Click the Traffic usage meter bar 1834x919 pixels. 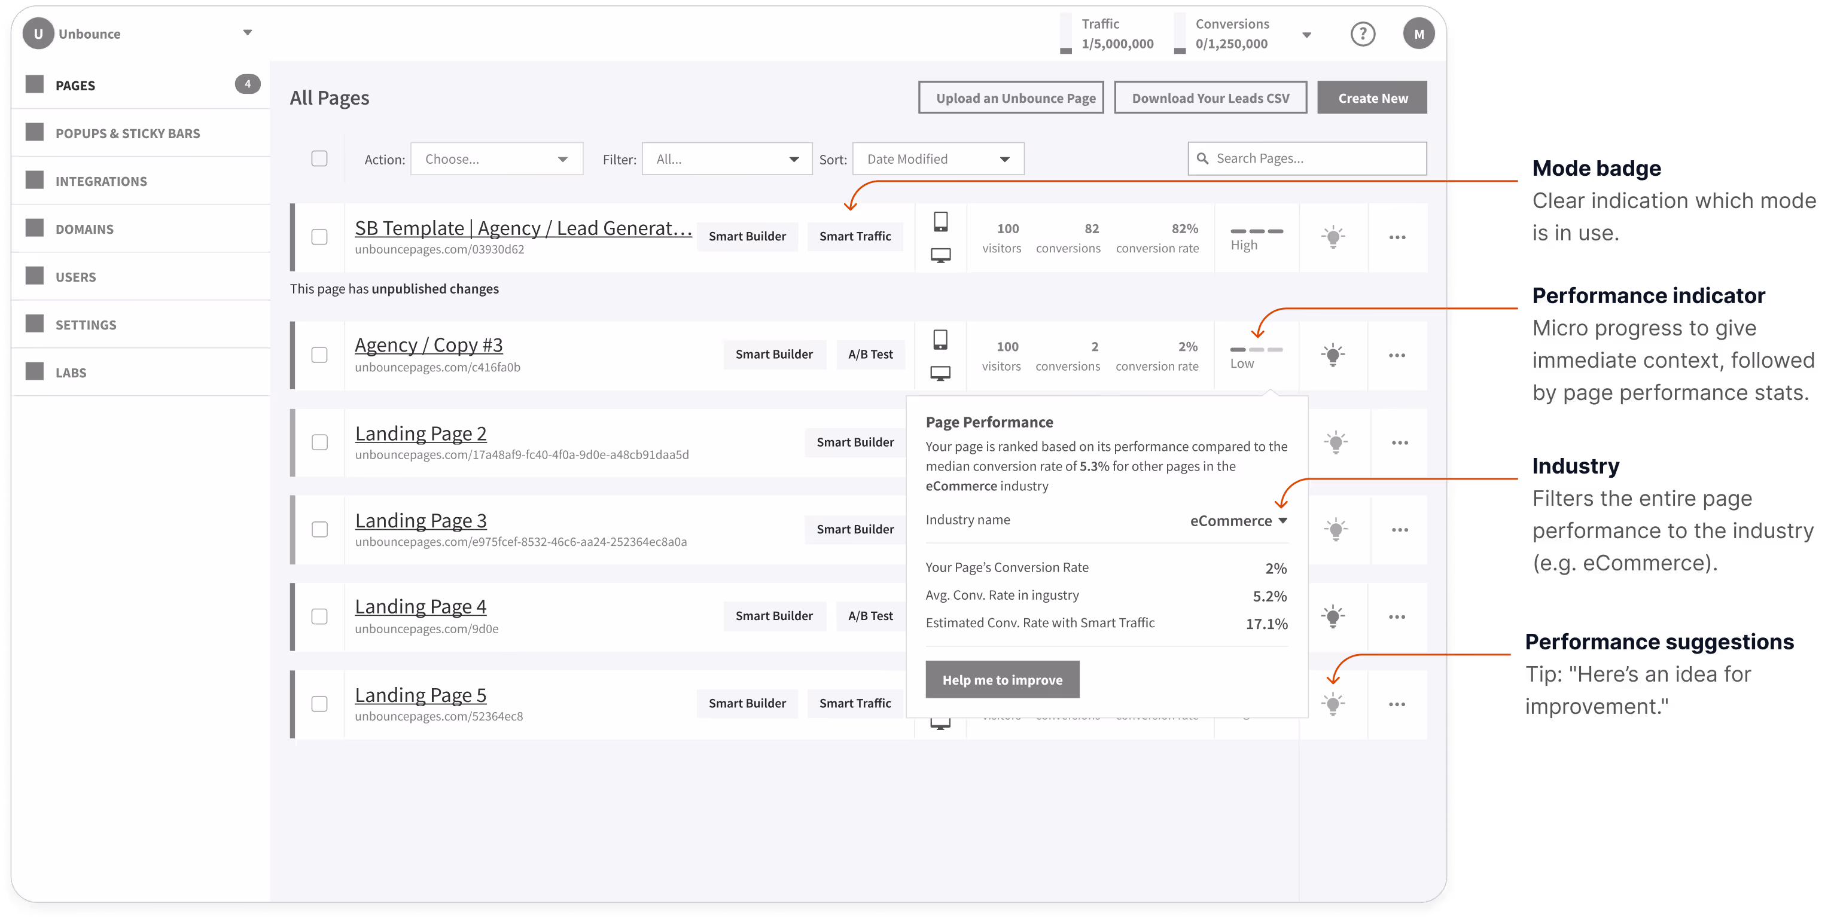coord(1066,33)
